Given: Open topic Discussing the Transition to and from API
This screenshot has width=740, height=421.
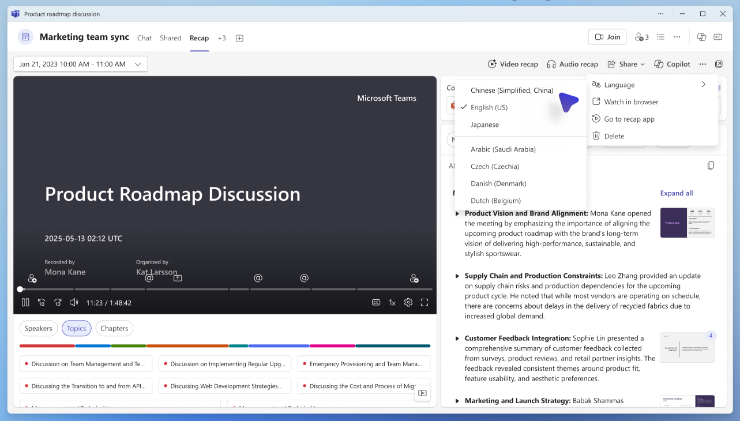Looking at the screenshot, I should (86, 386).
